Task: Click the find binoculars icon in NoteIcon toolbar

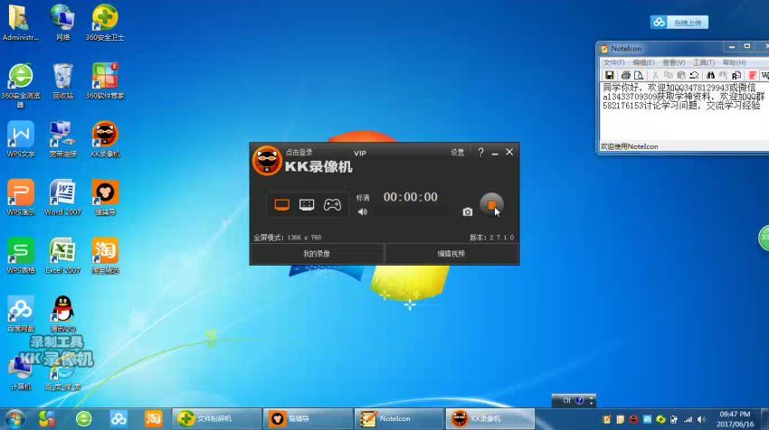Action: pyautogui.click(x=710, y=75)
